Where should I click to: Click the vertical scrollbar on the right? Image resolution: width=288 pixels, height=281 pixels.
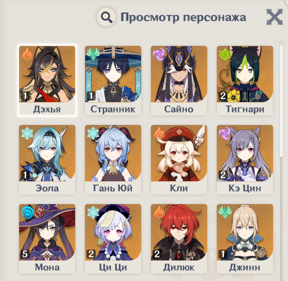(281, 100)
